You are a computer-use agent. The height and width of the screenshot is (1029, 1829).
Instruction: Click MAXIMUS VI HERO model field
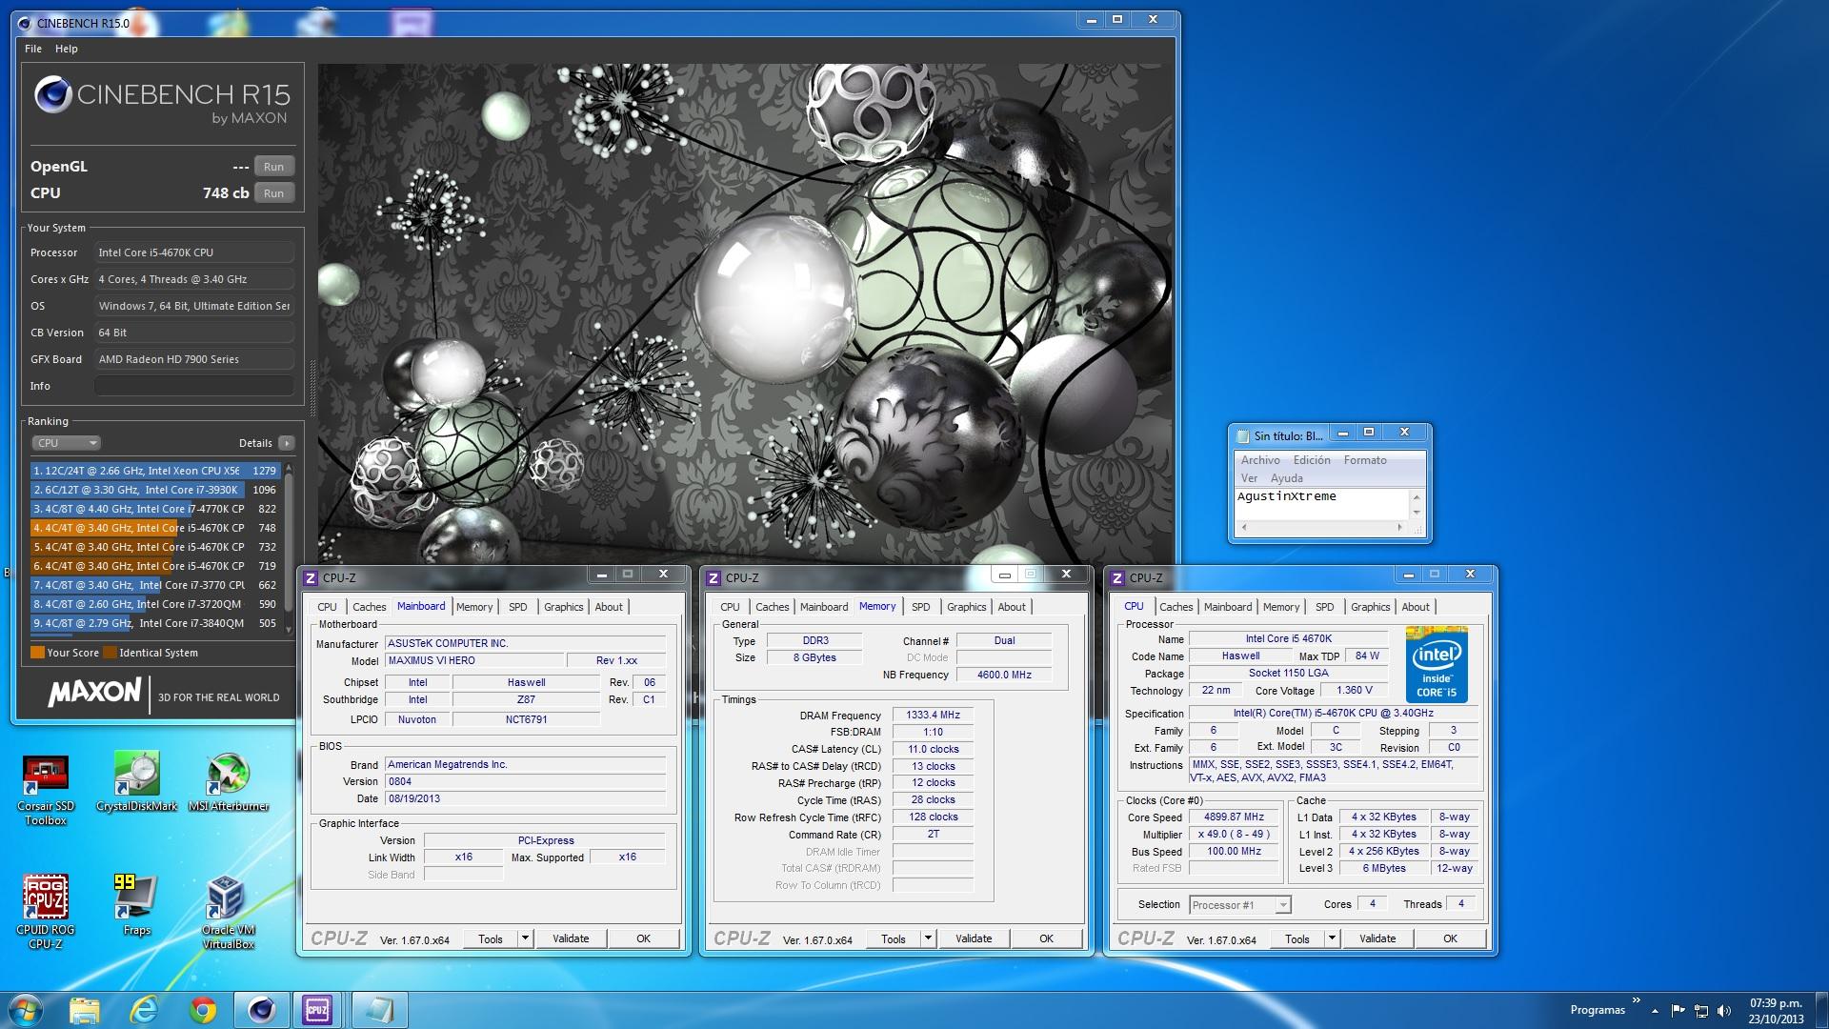pos(473,661)
